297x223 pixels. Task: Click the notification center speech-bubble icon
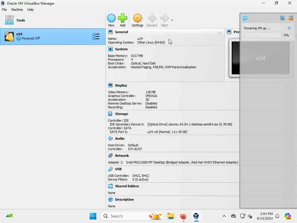[245, 18]
